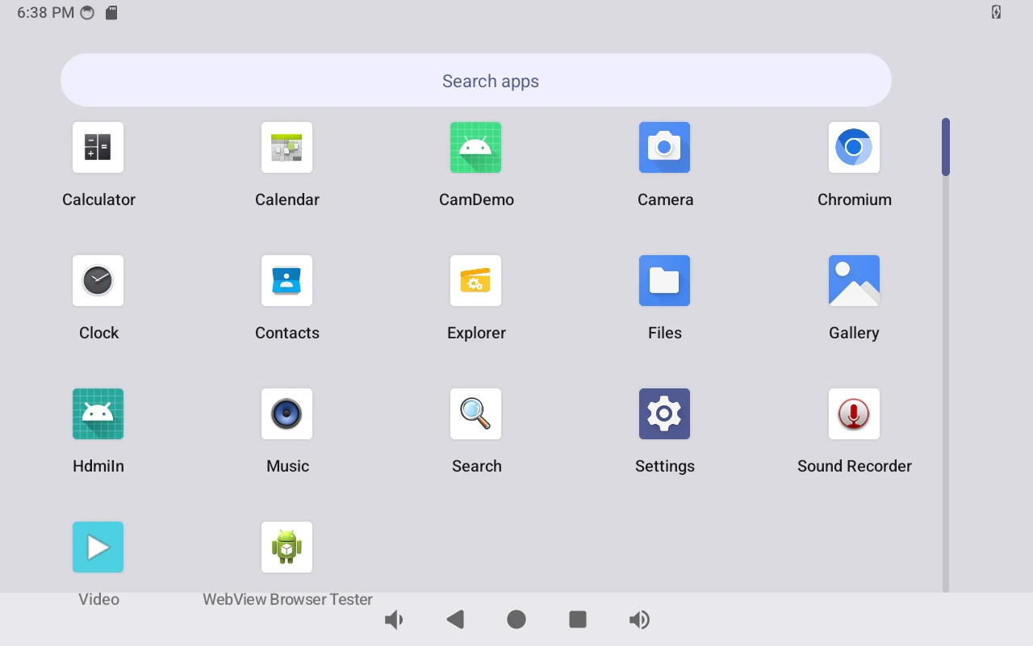
Task: Open the Gallery app
Action: point(854,280)
